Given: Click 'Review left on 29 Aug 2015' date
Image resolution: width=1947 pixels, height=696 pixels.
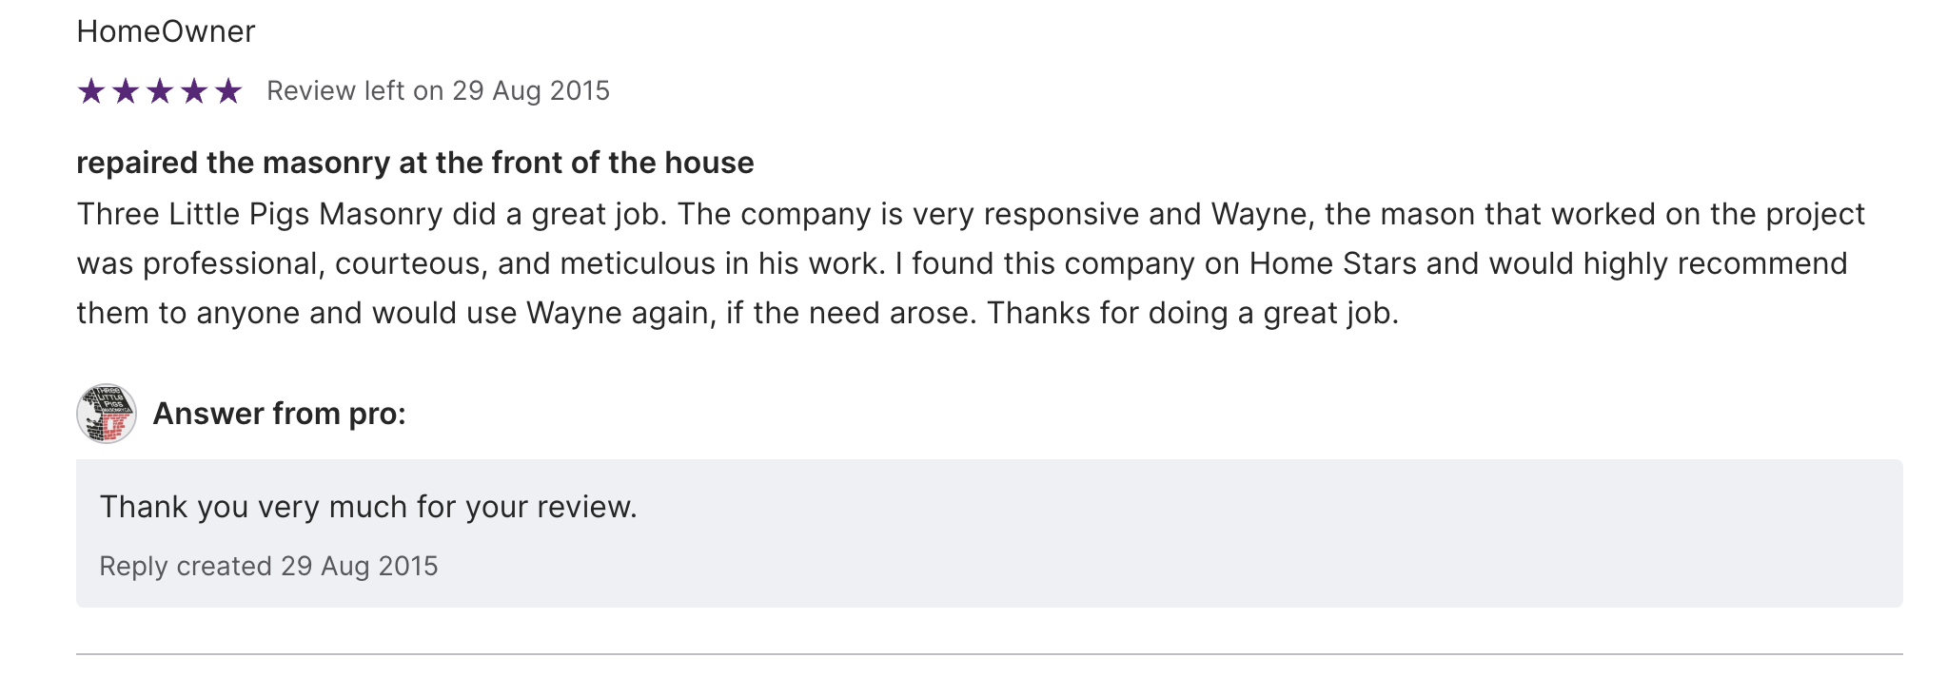Looking at the screenshot, I should pos(438,91).
